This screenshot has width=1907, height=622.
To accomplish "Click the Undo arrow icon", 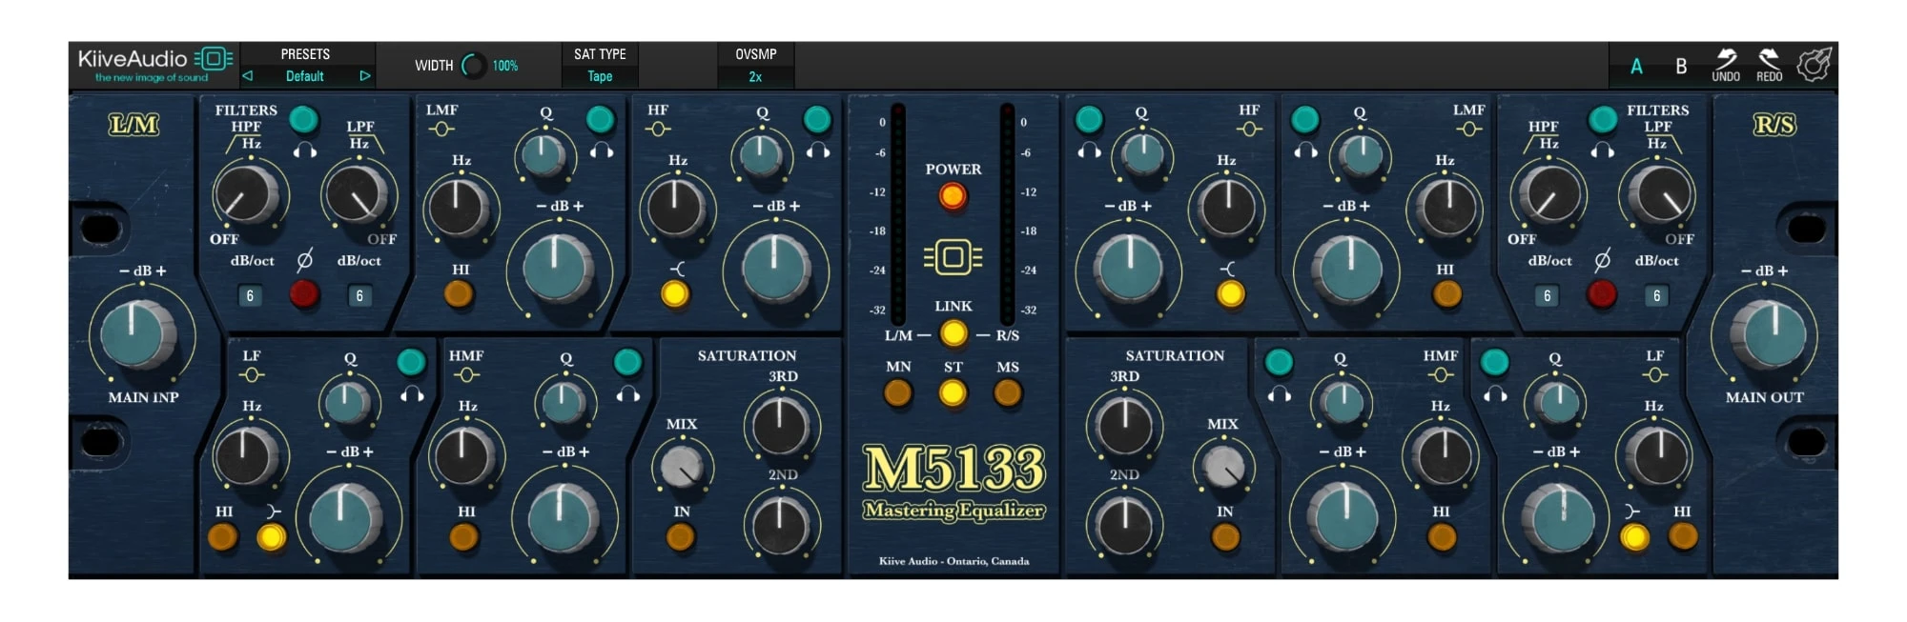I will point(1726,57).
